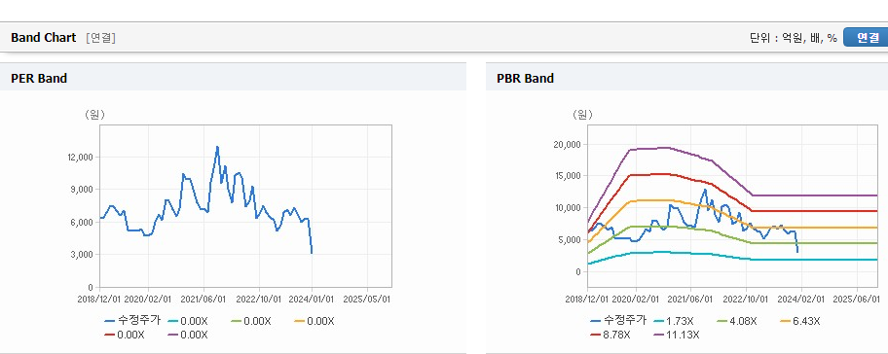
Task: Toggle red 0.00X legend in PER Band
Action: point(125,335)
